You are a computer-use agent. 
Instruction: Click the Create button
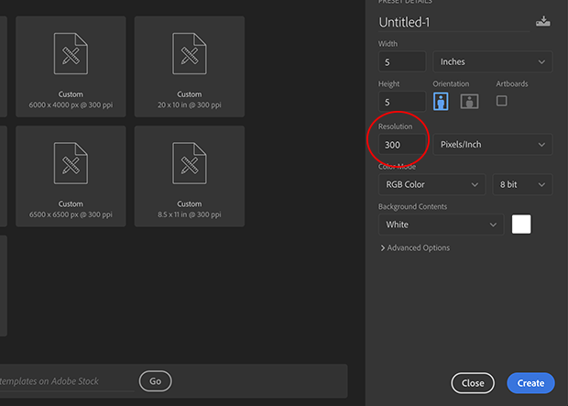530,383
